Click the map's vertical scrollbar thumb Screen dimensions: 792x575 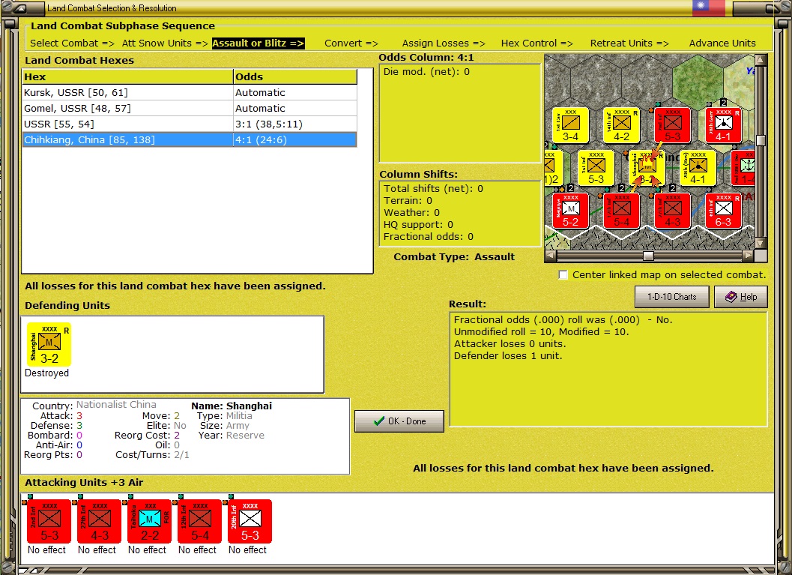click(x=761, y=140)
